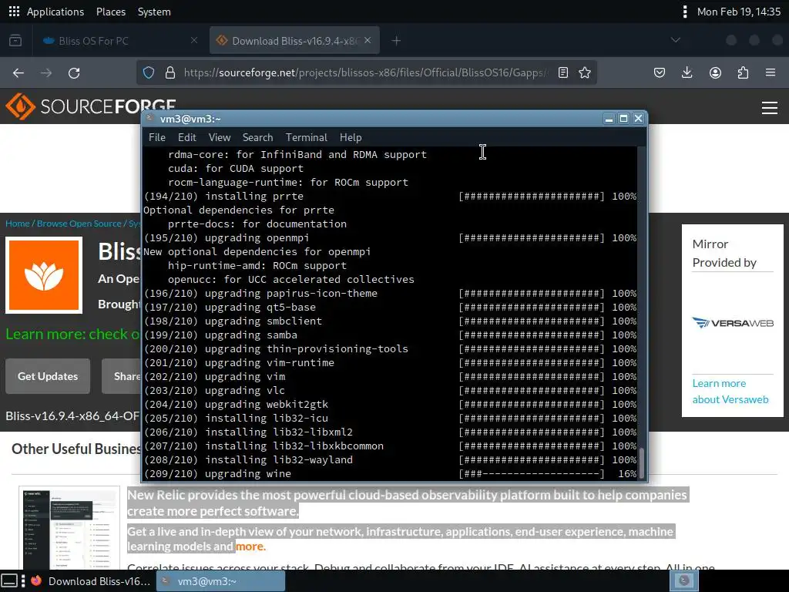Click the line '(203/210) upgrading vlc'

pyautogui.click(x=214, y=391)
